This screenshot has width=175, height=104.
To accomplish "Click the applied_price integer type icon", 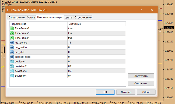I will click(x=12, y=57).
